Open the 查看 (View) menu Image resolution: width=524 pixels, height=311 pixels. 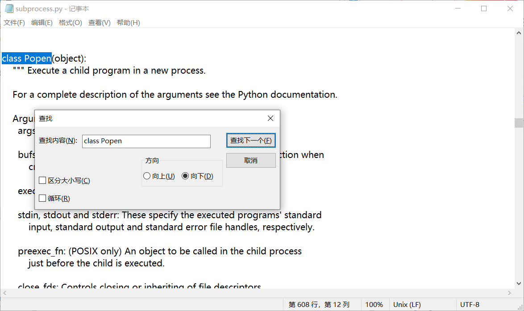point(99,22)
